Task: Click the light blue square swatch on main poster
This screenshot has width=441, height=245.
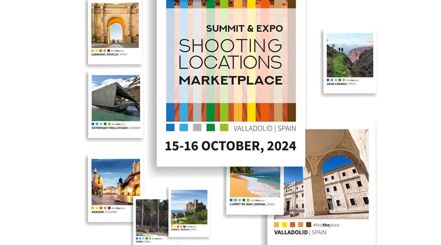Action: pyautogui.click(x=184, y=127)
